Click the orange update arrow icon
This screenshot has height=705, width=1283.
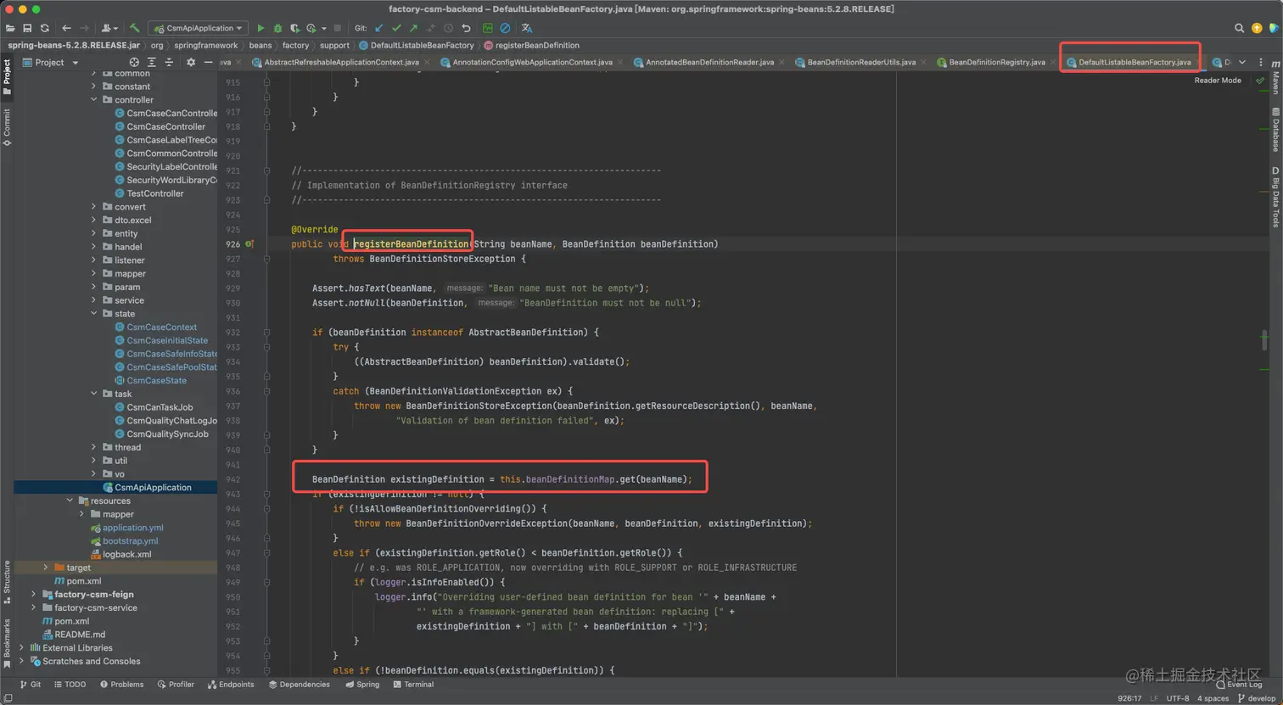point(1257,28)
